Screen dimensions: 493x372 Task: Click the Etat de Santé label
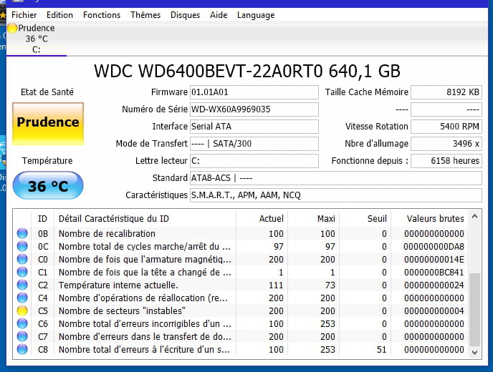pos(47,92)
